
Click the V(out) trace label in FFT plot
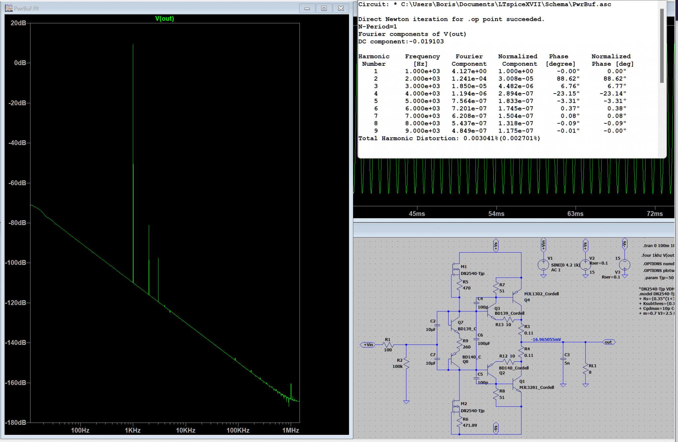pyautogui.click(x=165, y=19)
